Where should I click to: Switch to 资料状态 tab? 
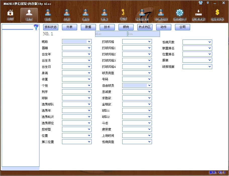(x=51, y=27)
